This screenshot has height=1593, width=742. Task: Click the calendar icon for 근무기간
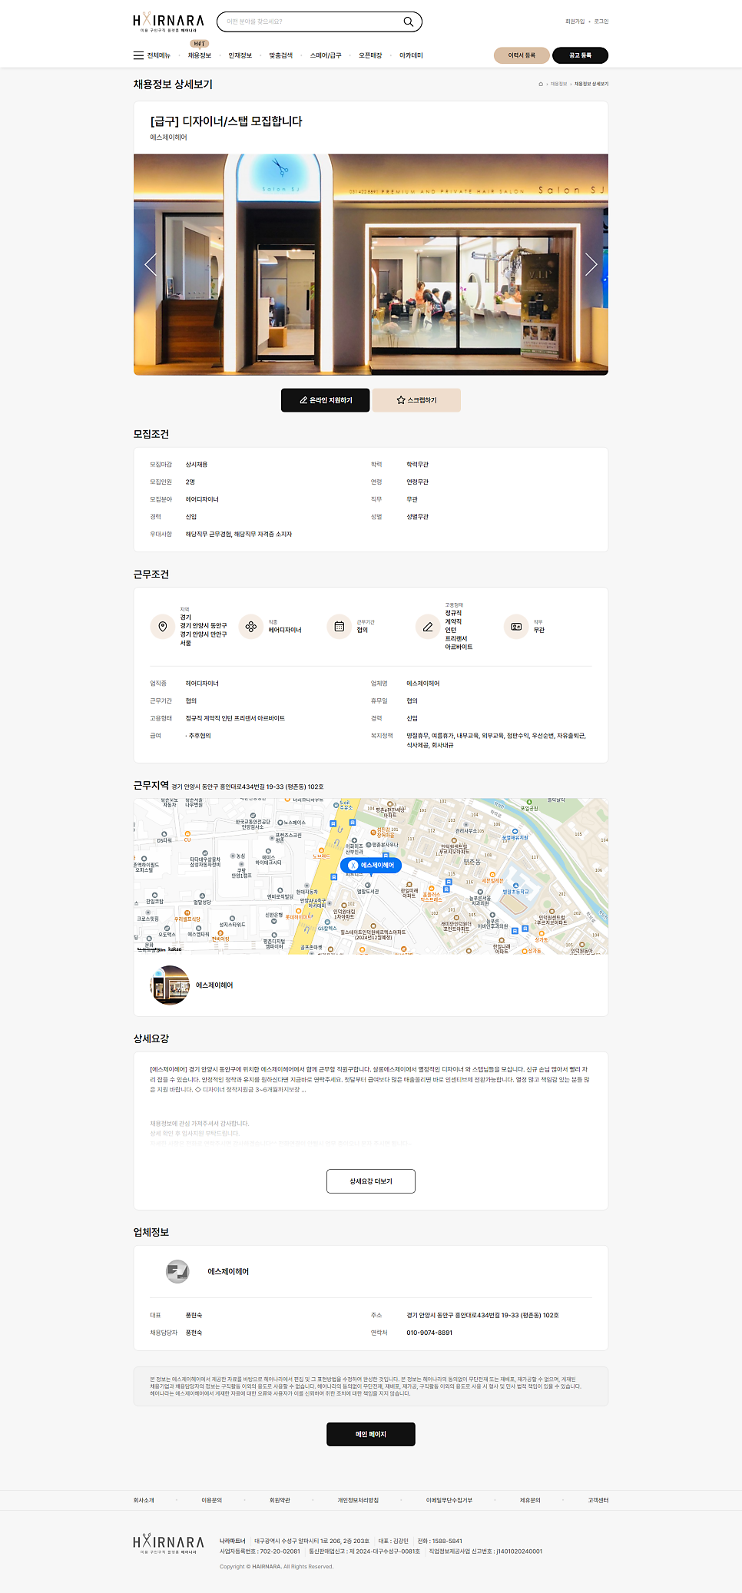click(x=340, y=627)
